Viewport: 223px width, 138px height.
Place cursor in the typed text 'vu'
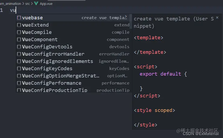[x=13, y=10]
